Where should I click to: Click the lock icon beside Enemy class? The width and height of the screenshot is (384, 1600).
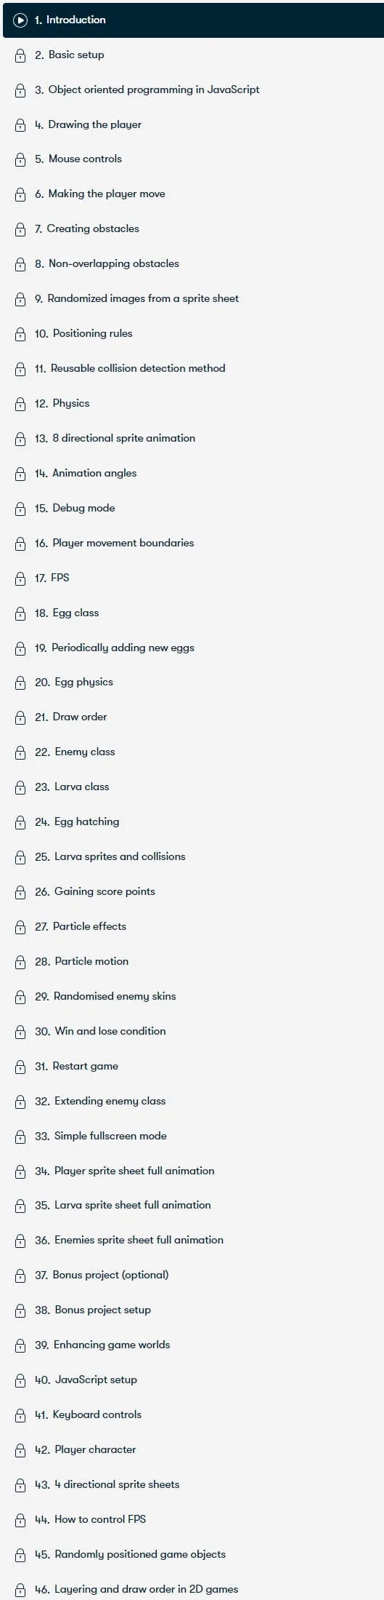(x=20, y=752)
